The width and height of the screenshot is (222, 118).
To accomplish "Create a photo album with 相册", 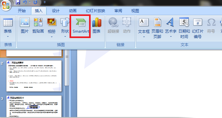I will point(52,26).
